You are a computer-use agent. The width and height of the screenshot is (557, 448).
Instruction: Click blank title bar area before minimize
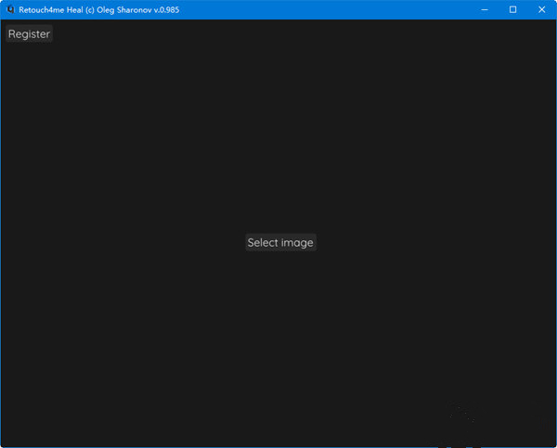coord(353,9)
